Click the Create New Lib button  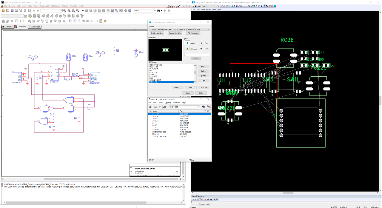[157, 33]
